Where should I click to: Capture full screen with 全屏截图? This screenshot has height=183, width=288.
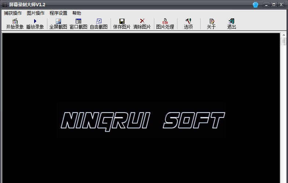[58, 24]
